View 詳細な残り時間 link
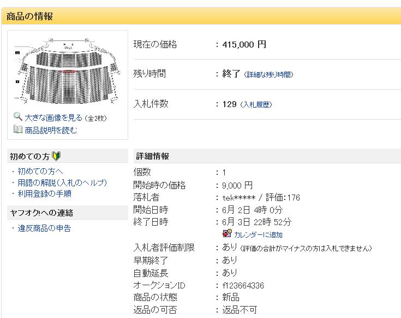The image size is (401, 318). (268, 74)
